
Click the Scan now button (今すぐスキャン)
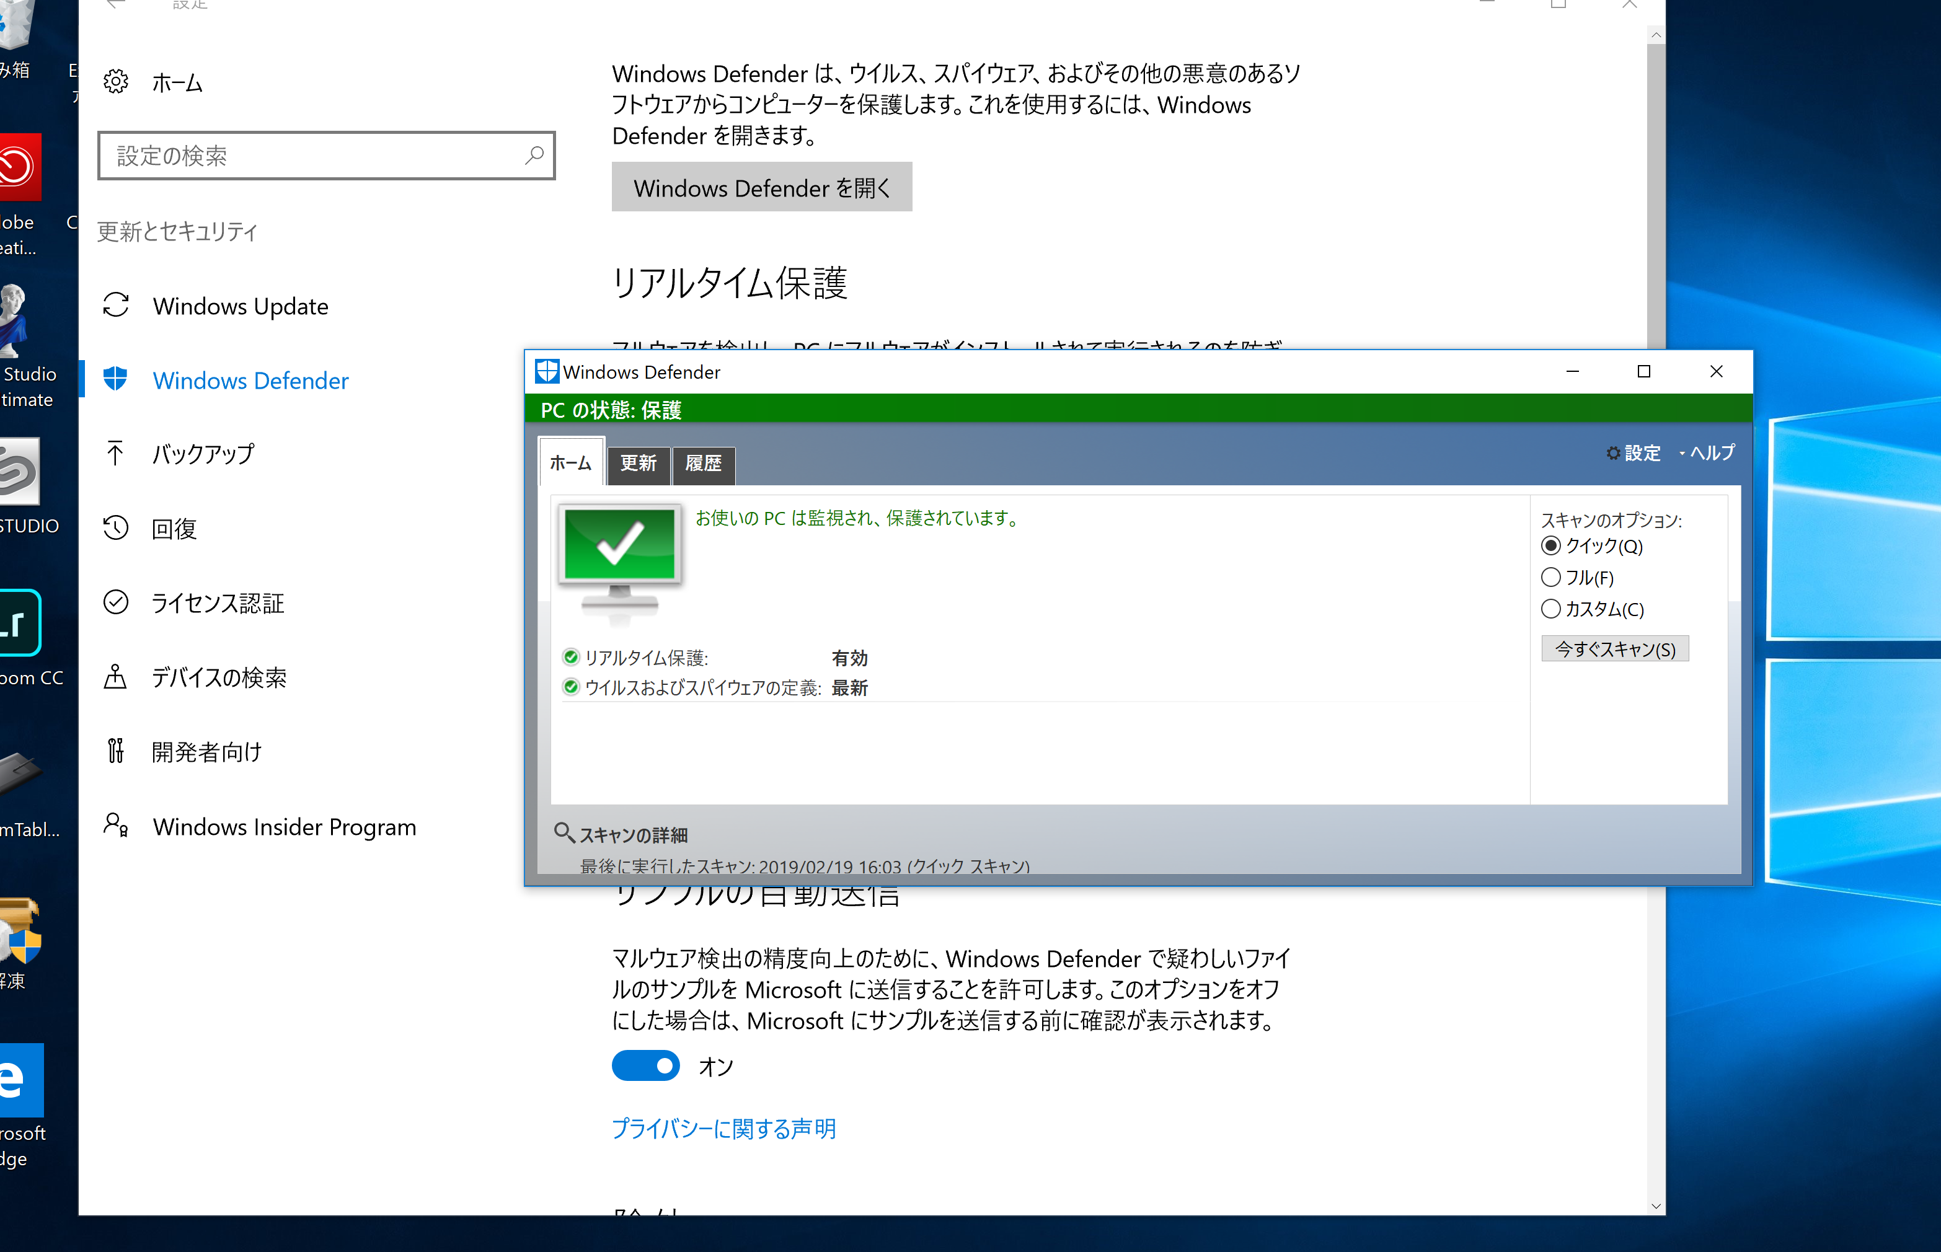click(x=1615, y=649)
